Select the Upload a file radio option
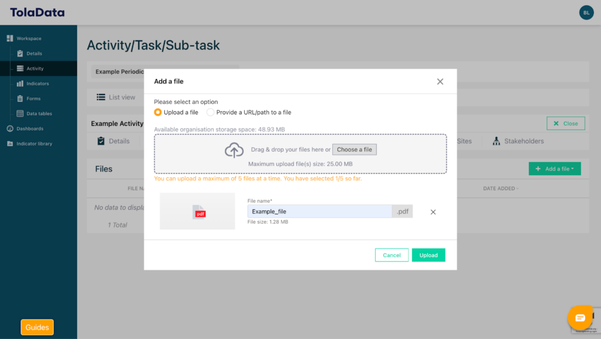Image resolution: width=601 pixels, height=339 pixels. click(158, 112)
